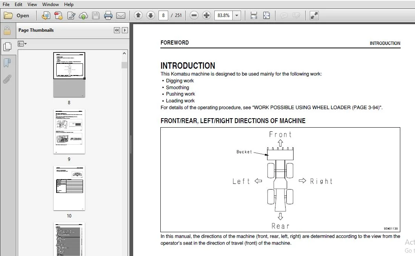Click the 'Digging work' bullet text

pyautogui.click(x=180, y=80)
